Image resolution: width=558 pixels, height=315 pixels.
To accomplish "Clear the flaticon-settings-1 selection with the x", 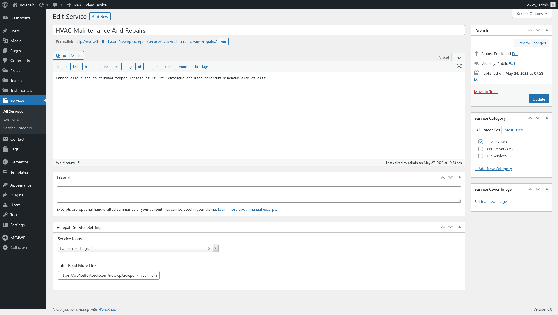I will 209,249.
